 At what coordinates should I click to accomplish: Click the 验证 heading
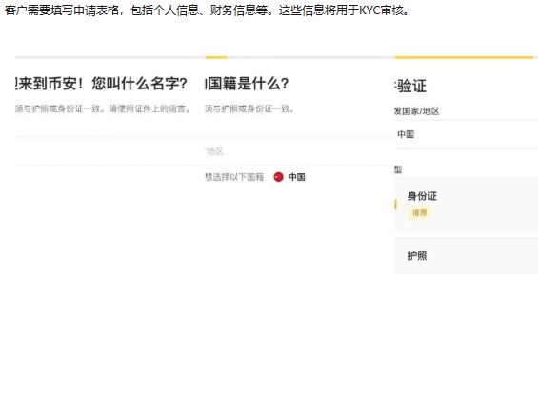411,86
